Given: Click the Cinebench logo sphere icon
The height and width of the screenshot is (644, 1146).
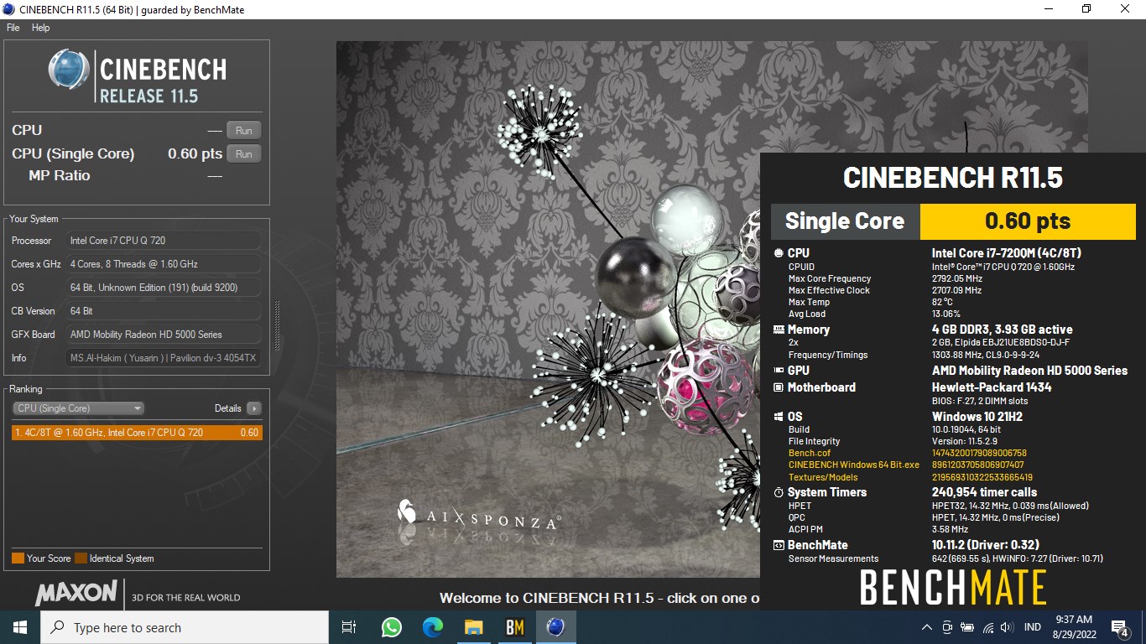Looking at the screenshot, I should [x=69, y=70].
